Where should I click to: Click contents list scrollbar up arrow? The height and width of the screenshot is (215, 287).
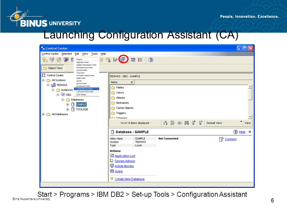point(250,87)
